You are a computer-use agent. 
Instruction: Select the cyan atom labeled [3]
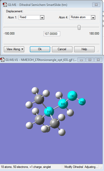click(72, 96)
